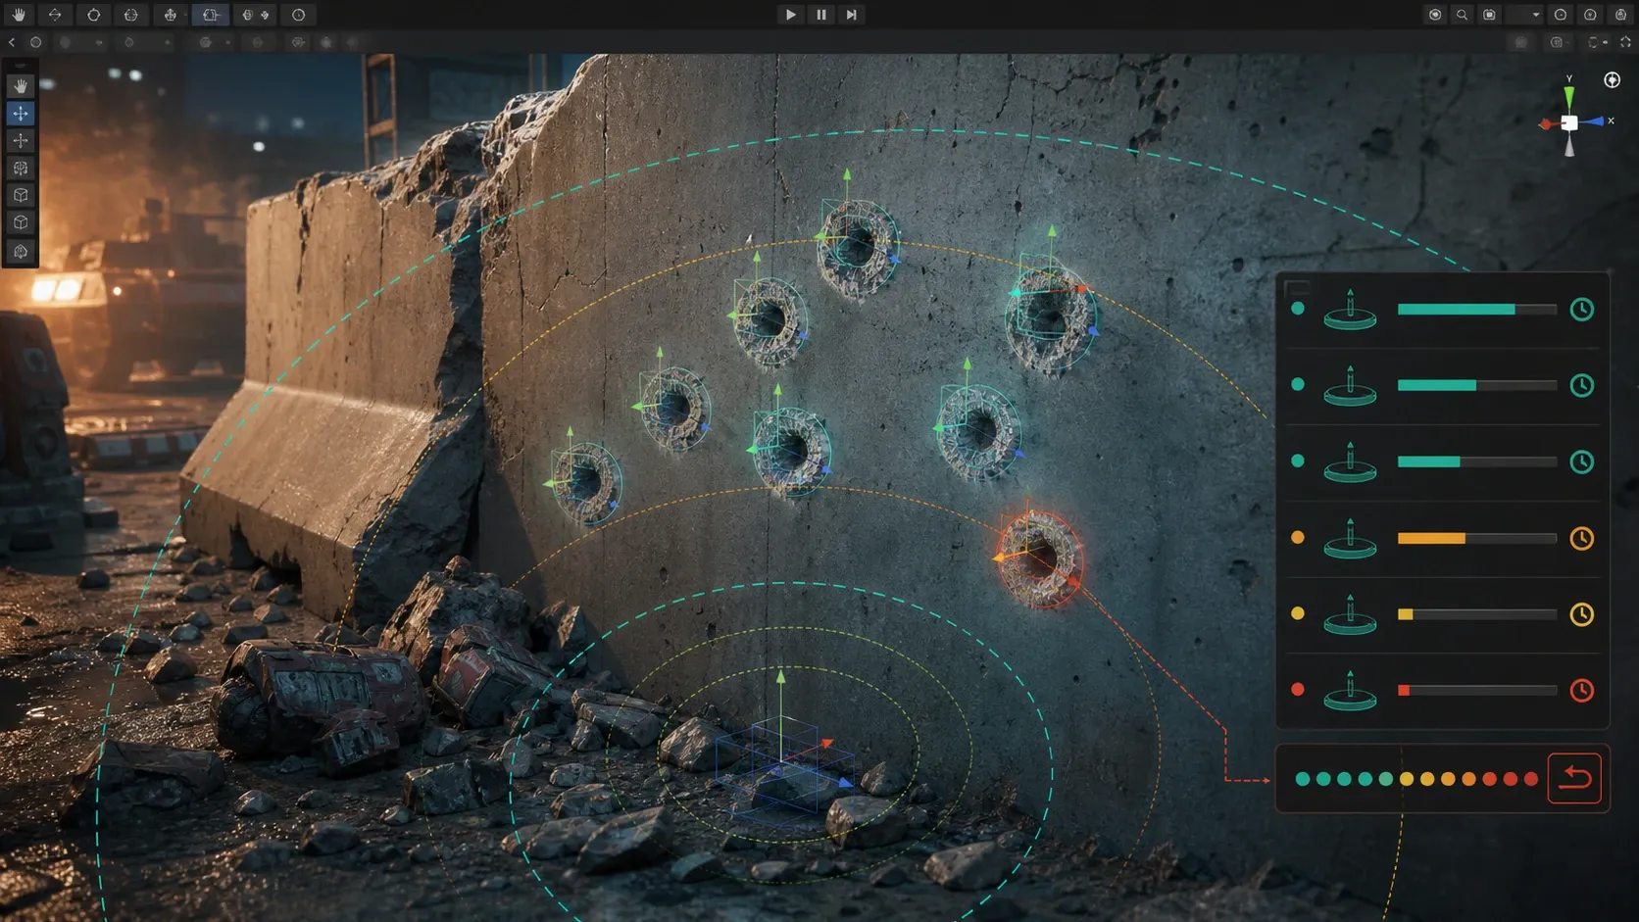
Task: Toggle the teal status dot on the first row
Action: pyautogui.click(x=1298, y=309)
